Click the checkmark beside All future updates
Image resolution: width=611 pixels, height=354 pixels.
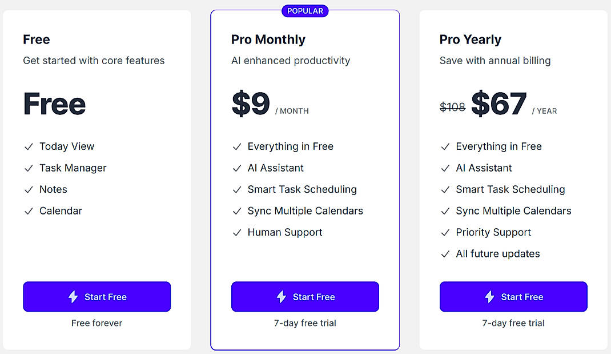(445, 254)
